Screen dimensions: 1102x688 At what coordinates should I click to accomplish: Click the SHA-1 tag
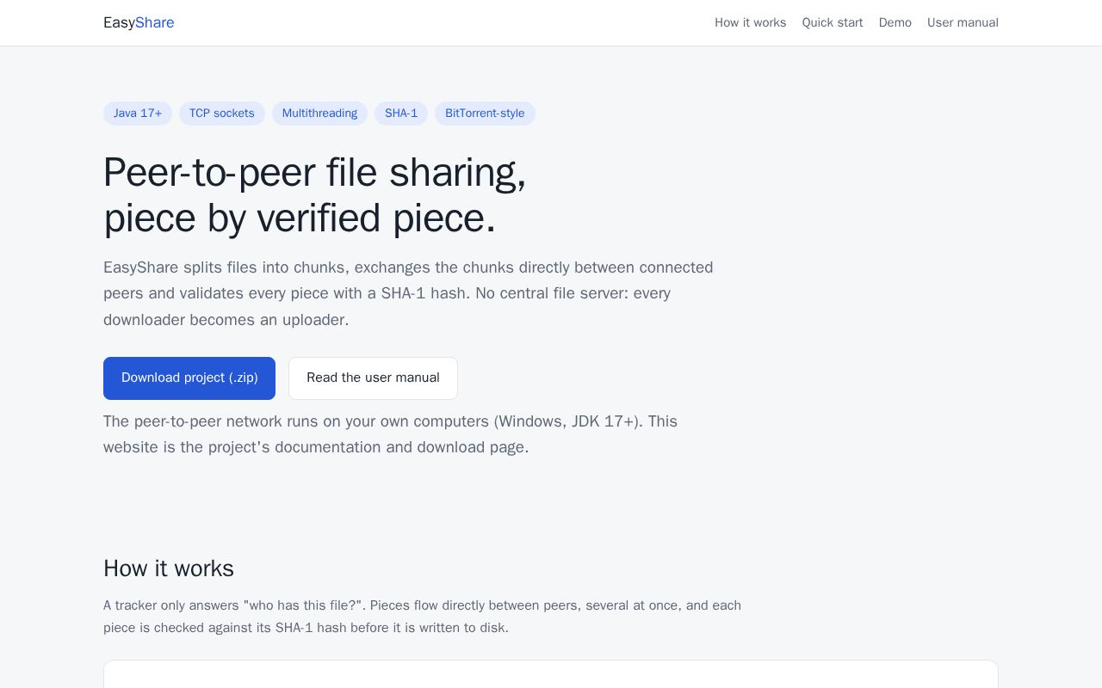(x=401, y=114)
